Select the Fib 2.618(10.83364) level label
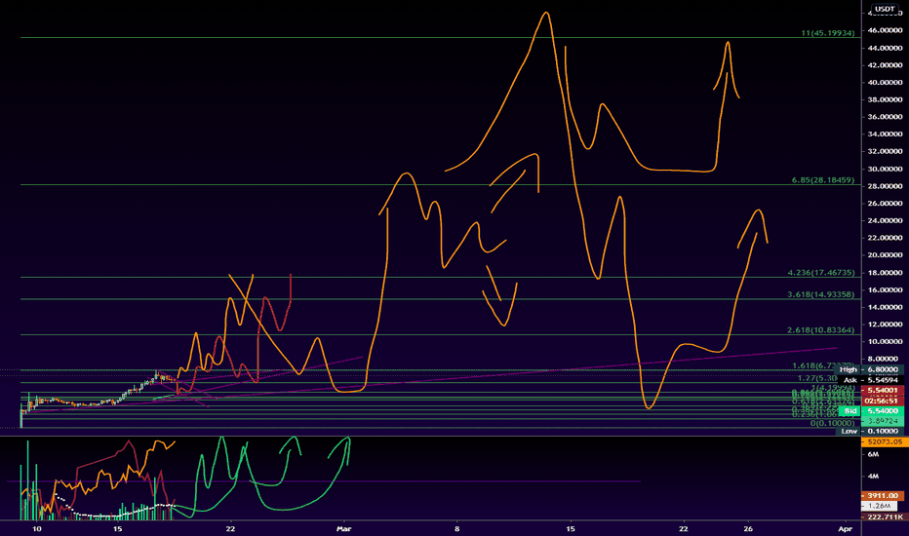This screenshot has width=909, height=536. [821, 330]
